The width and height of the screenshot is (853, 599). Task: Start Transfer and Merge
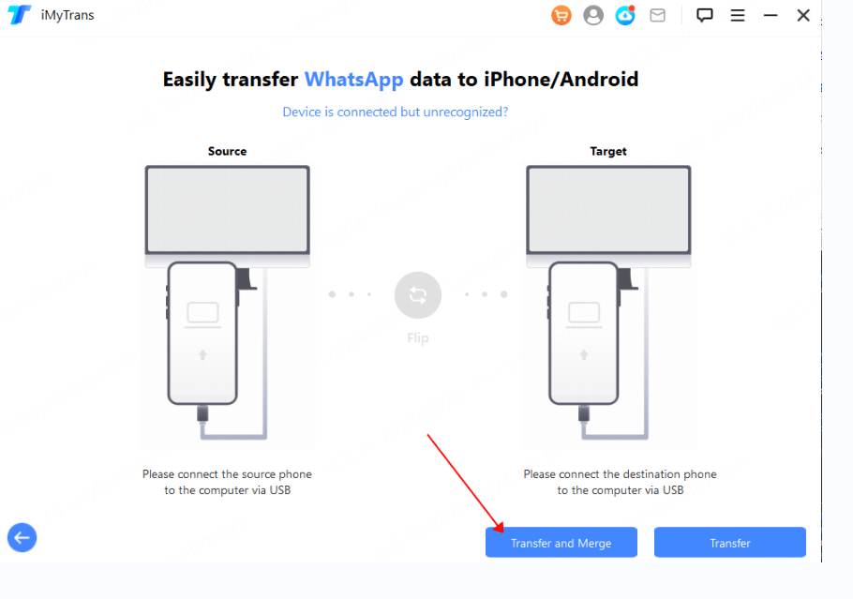click(561, 542)
